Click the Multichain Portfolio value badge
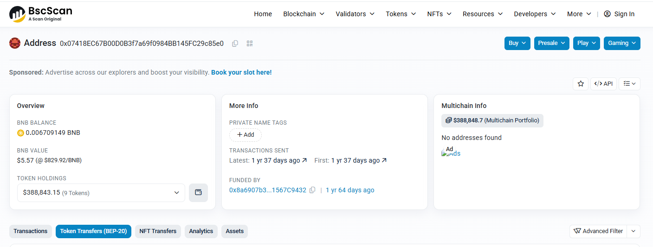Screen dimensions: 653x247 coord(492,120)
